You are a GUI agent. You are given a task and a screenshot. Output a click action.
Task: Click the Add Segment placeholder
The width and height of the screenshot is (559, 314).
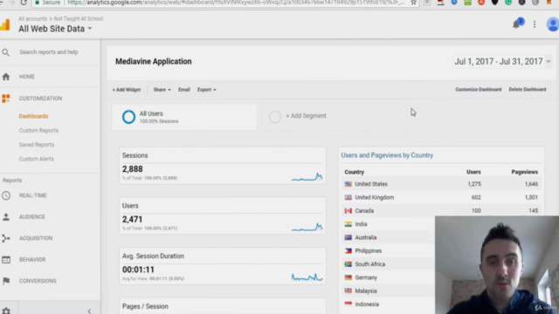[x=334, y=116]
